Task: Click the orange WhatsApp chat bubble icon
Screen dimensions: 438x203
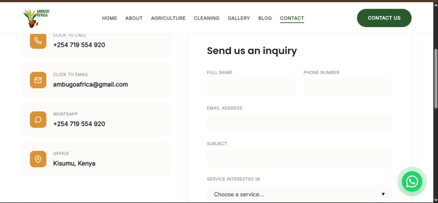Action: [x=38, y=119]
